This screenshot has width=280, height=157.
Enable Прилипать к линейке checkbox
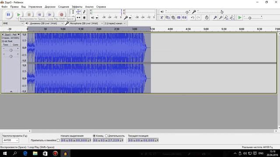click(58, 140)
